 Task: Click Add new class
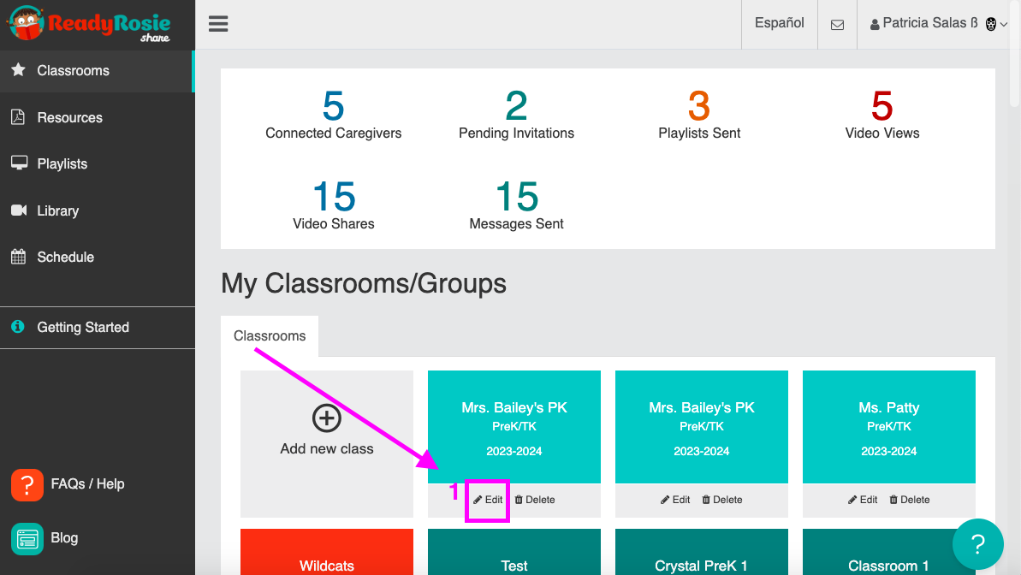(326, 432)
